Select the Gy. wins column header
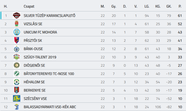186x111 pixels. [x=114, y=6]
